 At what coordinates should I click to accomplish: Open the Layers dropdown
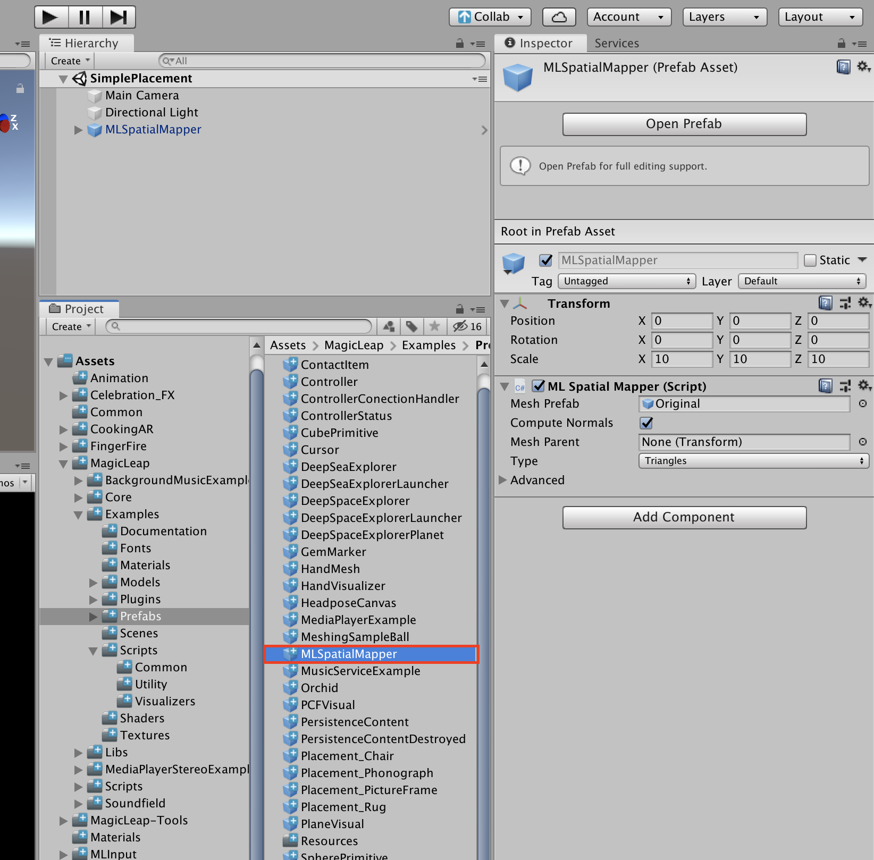point(725,17)
